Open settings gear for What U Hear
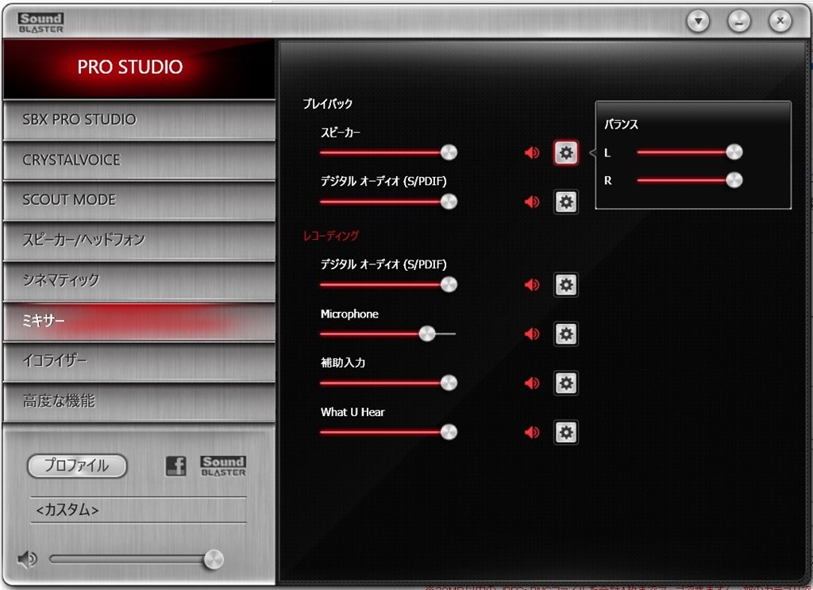Screen dimensions: 813x590 coord(565,433)
